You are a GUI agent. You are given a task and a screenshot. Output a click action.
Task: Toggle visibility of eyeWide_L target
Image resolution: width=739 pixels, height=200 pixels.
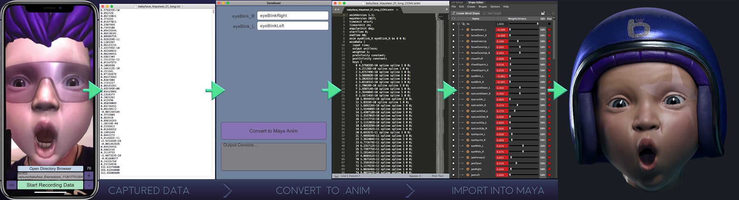[454, 146]
